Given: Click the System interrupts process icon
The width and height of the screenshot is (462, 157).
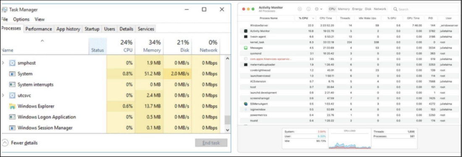Looking at the screenshot, I should [x=12, y=84].
